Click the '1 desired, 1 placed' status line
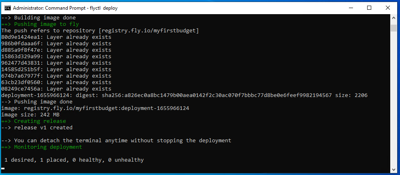Image resolution: width=400 pixels, height=175 pixels. (74, 160)
